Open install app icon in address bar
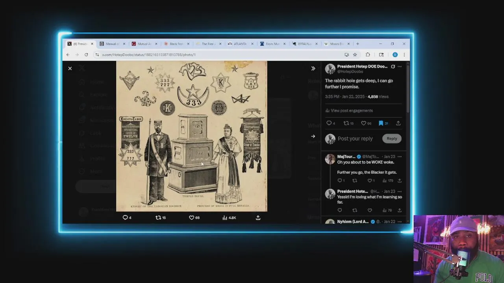The width and height of the screenshot is (504, 283). 346,55
